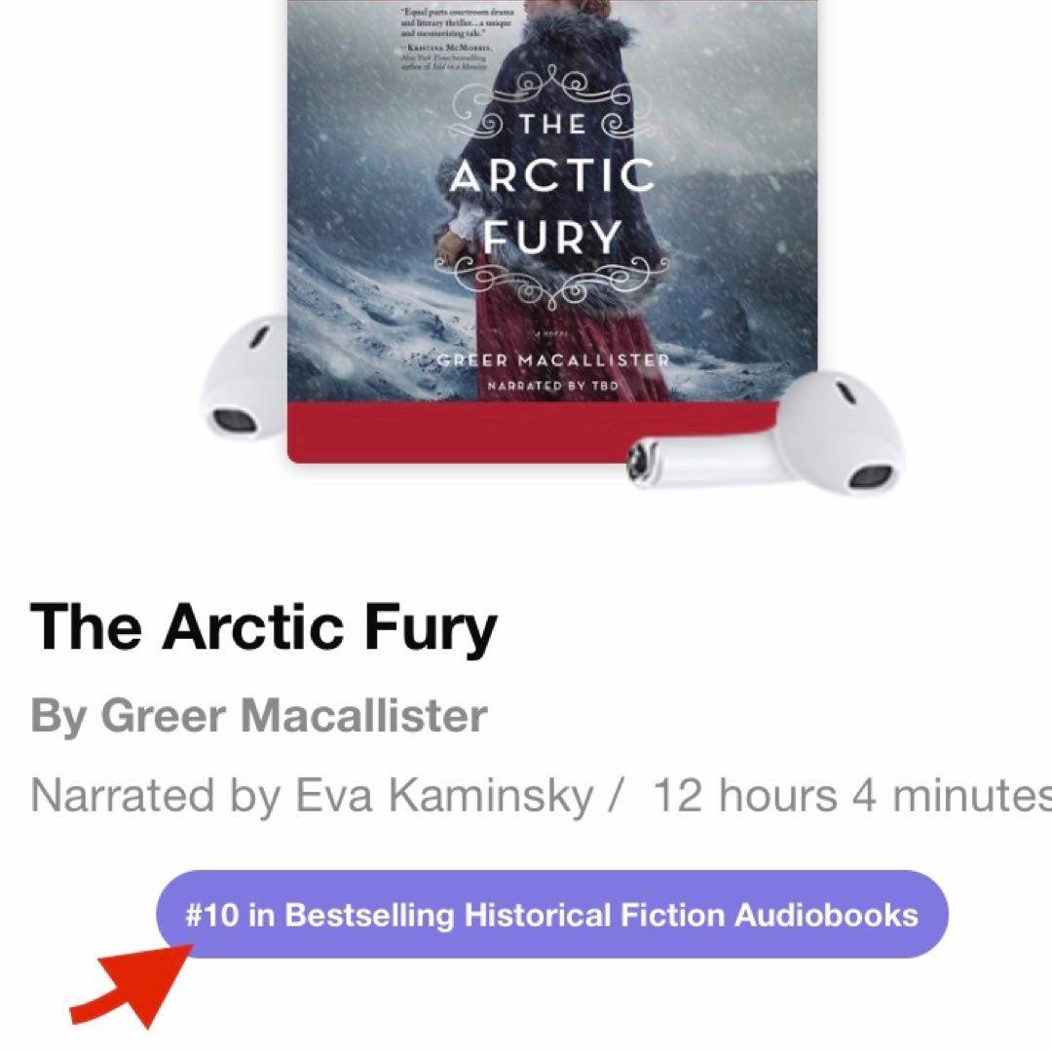Screen dimensions: 1052x1052
Task: Click the word FURY on cover
Action: pyautogui.click(x=551, y=237)
